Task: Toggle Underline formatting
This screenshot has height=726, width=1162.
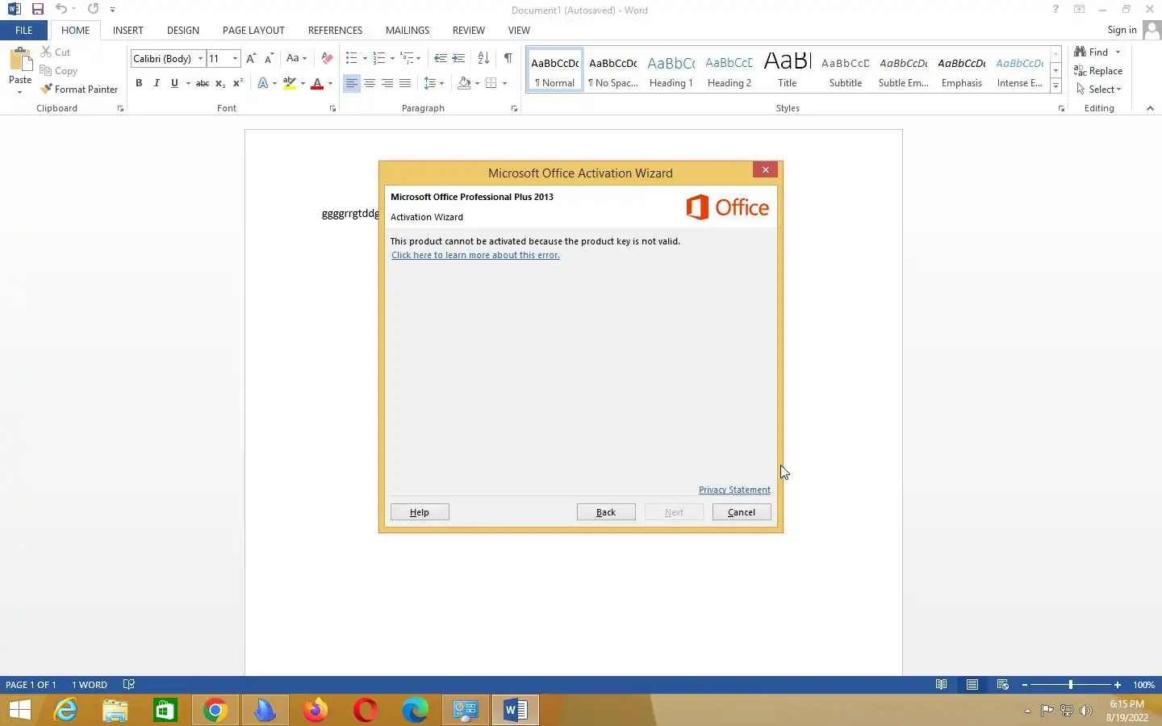Action: (x=174, y=83)
